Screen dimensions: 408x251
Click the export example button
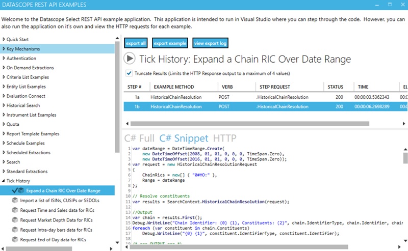pos(170,43)
